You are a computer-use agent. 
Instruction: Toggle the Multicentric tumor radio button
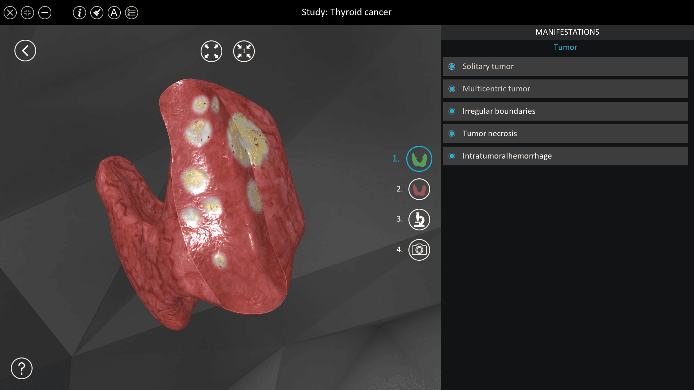pos(452,89)
